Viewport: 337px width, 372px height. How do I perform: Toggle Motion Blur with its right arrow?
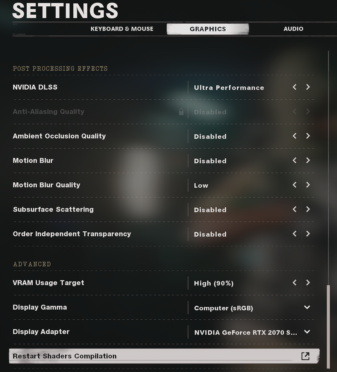(x=308, y=160)
